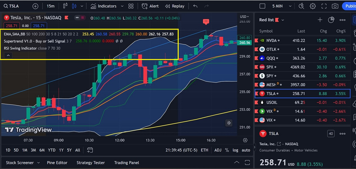The width and height of the screenshot is (356, 169).
Task: Enter fullscreen mode
Action: pyautogui.click(x=324, y=6)
